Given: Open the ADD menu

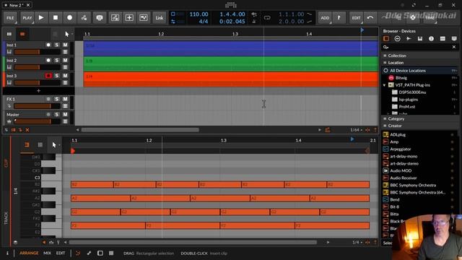Looking at the screenshot, I should click(325, 17).
